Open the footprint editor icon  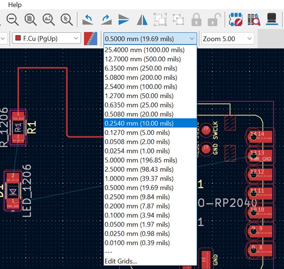pyautogui.click(x=235, y=19)
